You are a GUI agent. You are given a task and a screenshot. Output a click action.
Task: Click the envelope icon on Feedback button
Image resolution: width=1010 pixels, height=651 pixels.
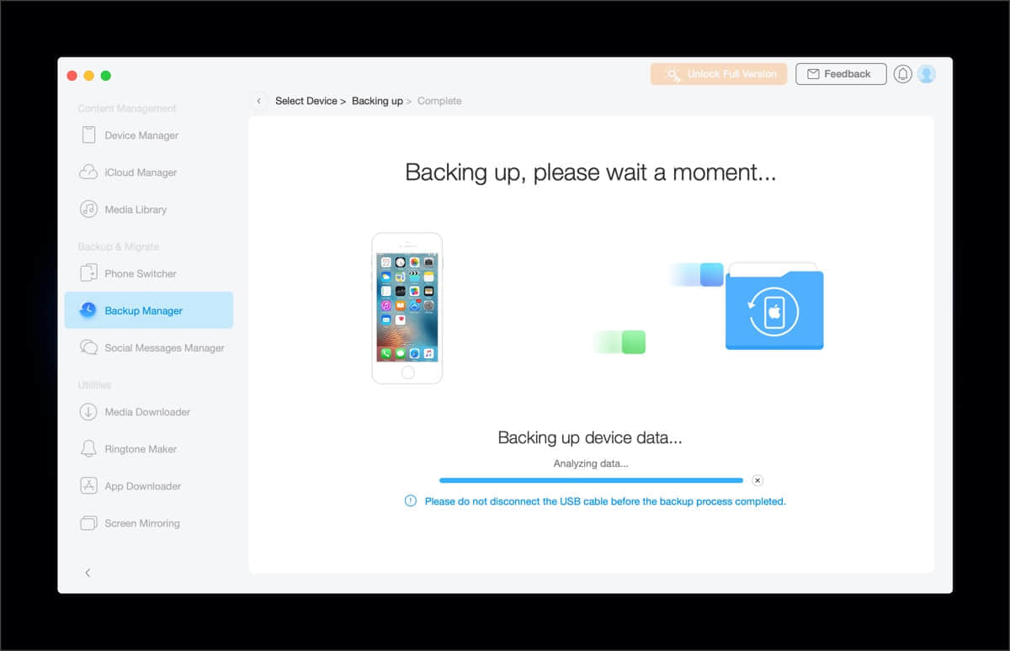(813, 74)
